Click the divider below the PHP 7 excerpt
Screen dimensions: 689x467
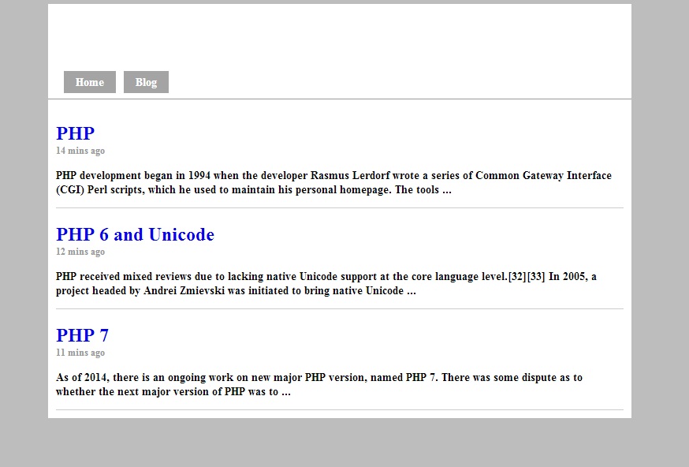[339, 409]
